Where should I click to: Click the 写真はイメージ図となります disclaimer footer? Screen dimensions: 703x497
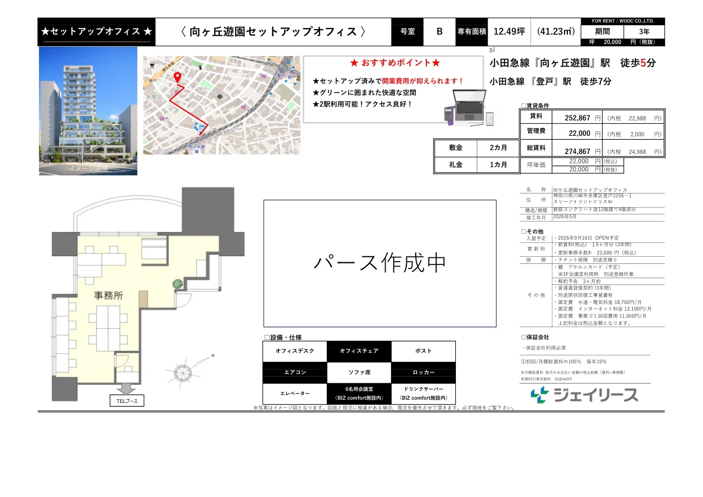[x=384, y=408]
